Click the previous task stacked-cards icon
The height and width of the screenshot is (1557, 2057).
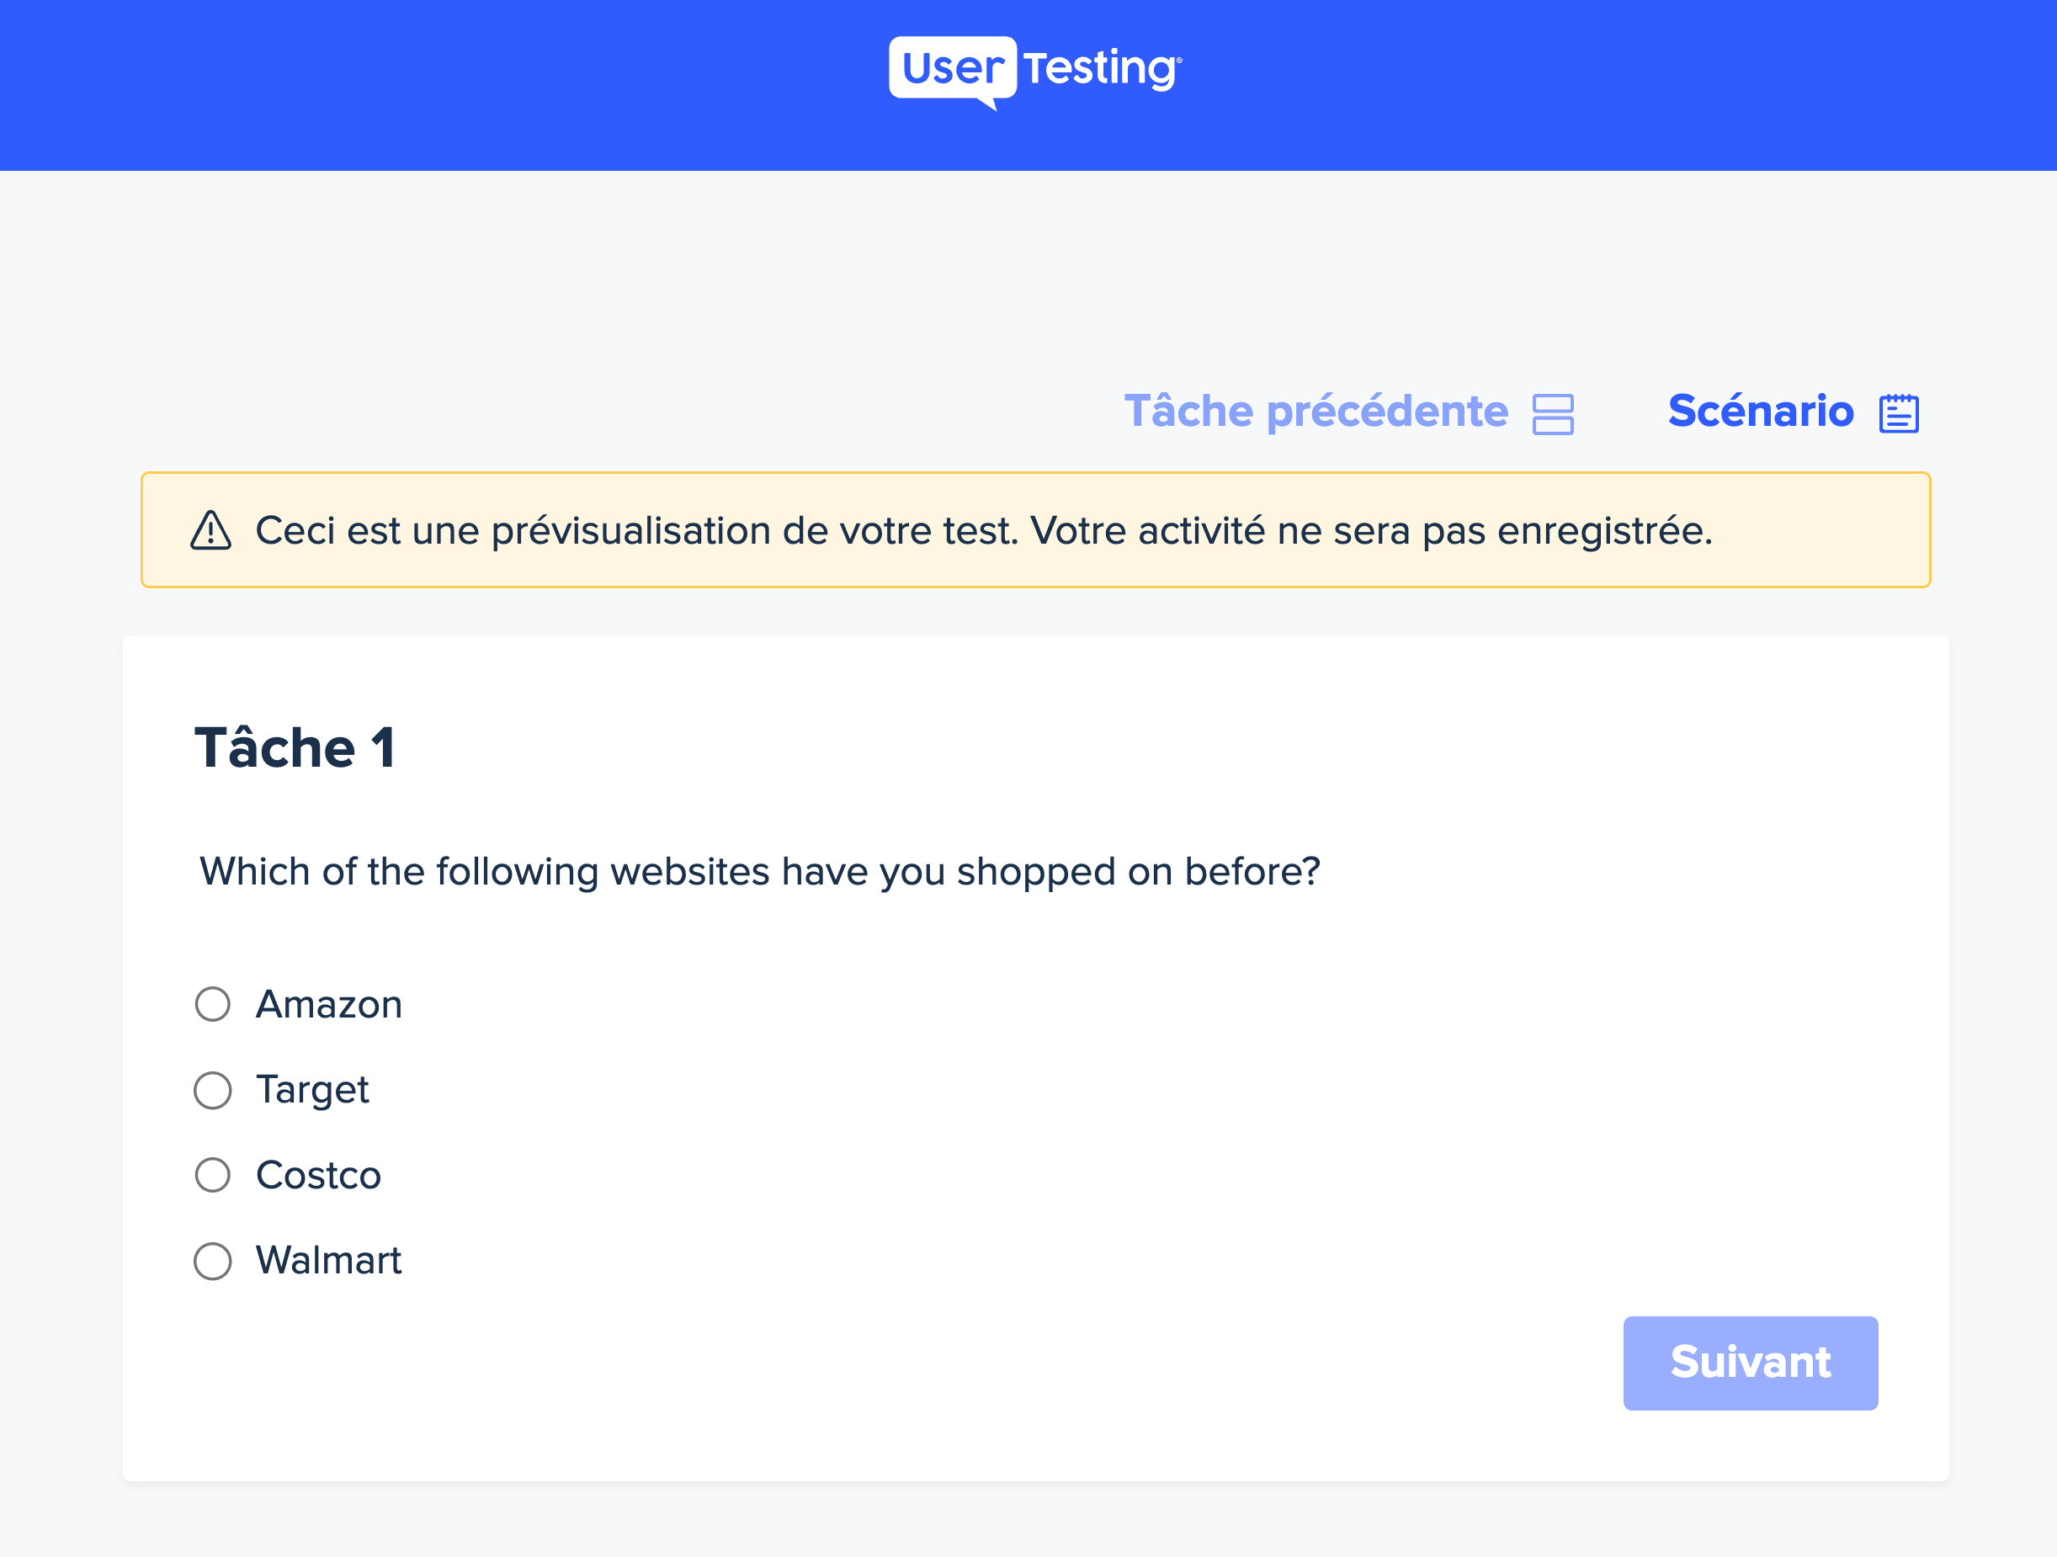(1553, 414)
